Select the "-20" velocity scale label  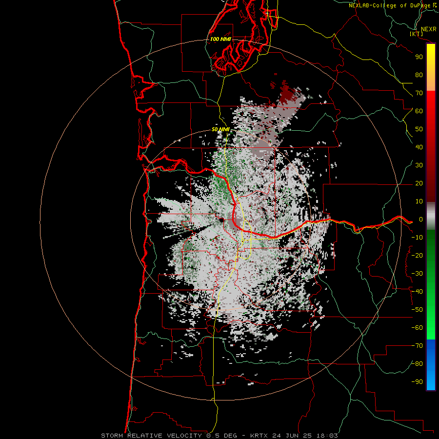[417, 256]
